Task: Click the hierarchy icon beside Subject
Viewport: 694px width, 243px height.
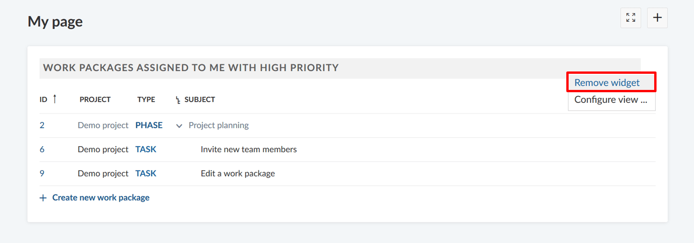Action: pos(178,100)
